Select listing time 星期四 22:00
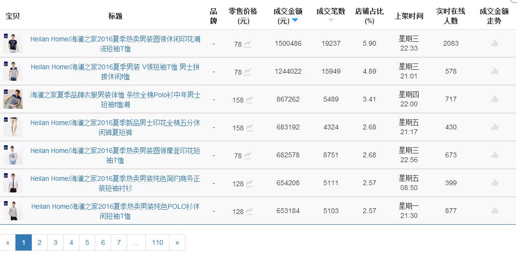This screenshot has height=254, width=517. [409, 99]
